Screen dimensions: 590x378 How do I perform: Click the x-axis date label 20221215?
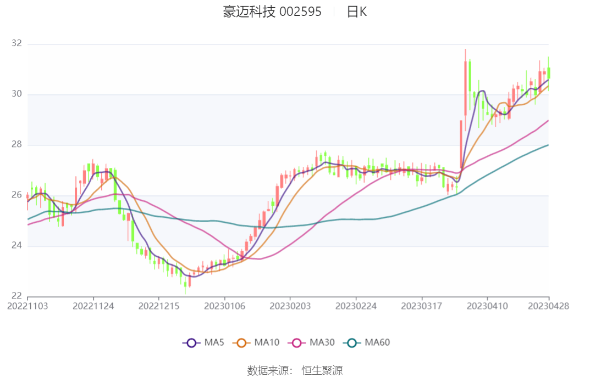coord(159,306)
